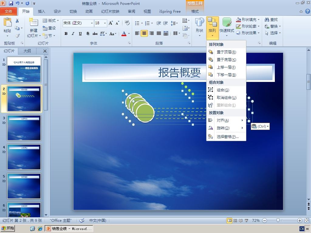Click the Windows Start (开始) button
The height and width of the screenshot is (233, 311).
[x=8, y=228]
